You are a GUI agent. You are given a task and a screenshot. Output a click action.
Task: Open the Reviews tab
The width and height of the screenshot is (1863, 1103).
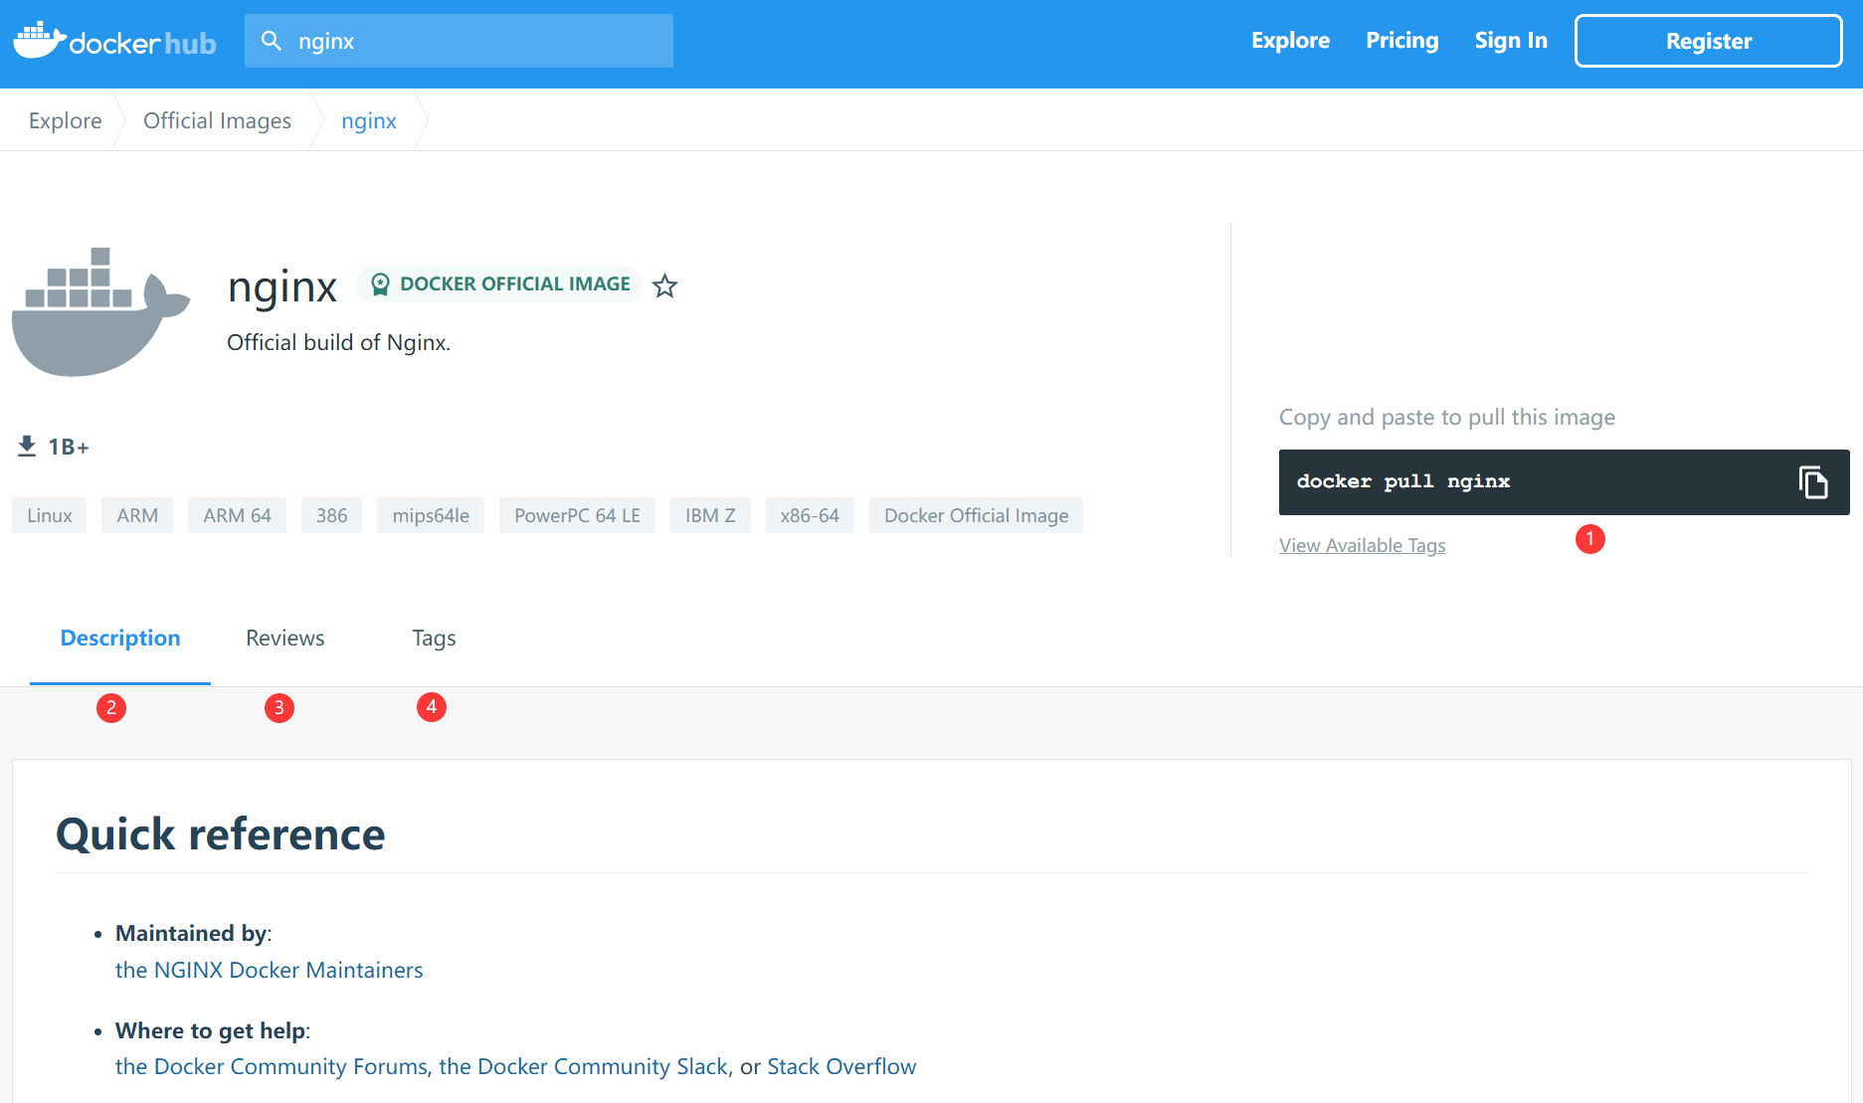[x=284, y=639]
